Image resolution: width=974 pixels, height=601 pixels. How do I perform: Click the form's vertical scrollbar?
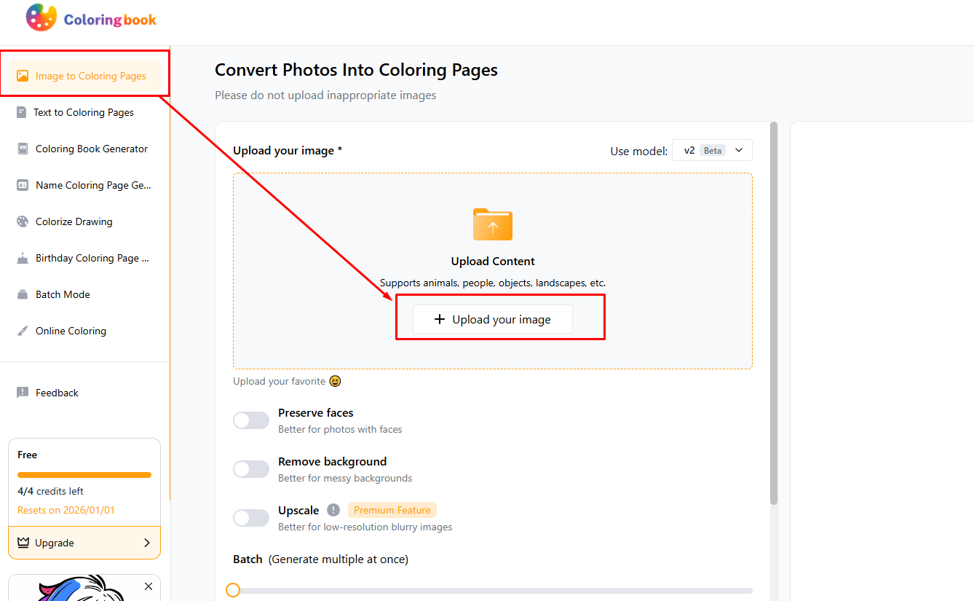point(774,313)
